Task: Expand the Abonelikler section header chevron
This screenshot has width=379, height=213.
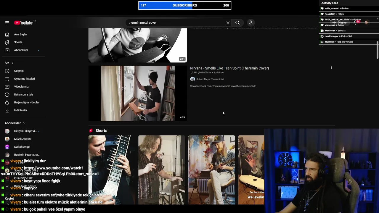Action: click(24, 123)
